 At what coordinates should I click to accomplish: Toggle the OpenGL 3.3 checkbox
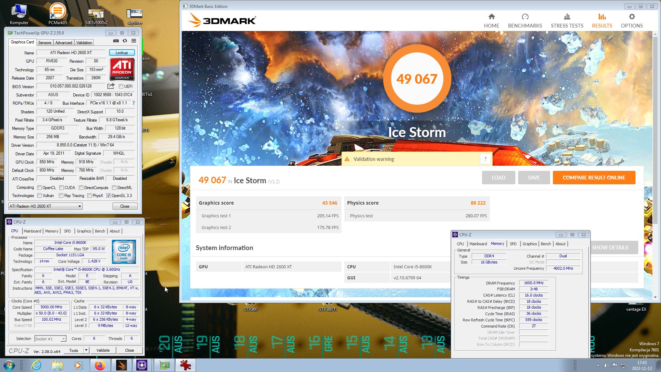(108, 196)
